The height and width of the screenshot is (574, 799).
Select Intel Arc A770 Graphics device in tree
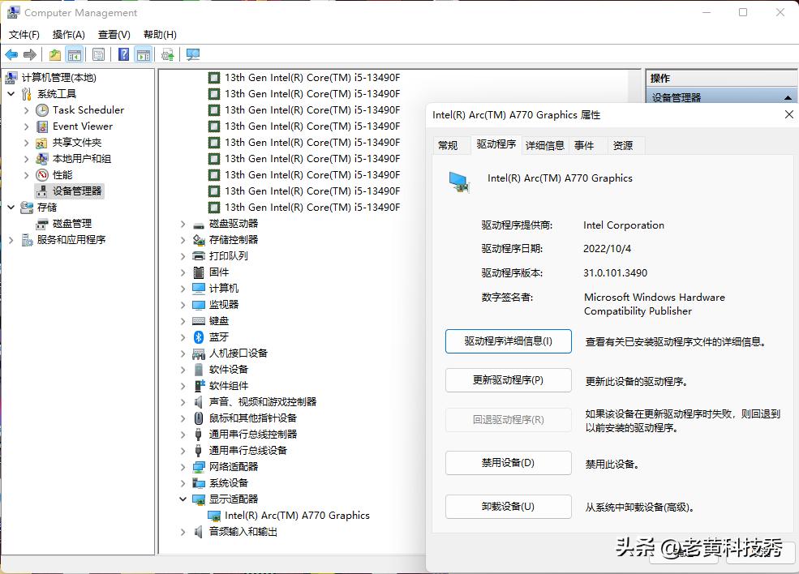[x=297, y=516]
